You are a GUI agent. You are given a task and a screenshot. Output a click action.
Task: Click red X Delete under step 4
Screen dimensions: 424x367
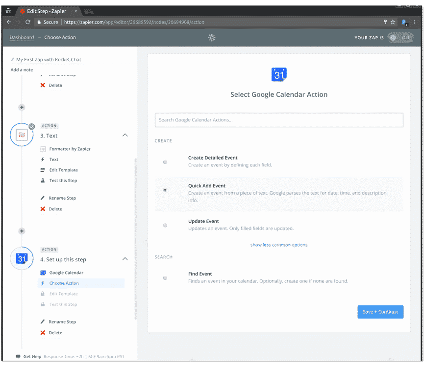click(43, 333)
